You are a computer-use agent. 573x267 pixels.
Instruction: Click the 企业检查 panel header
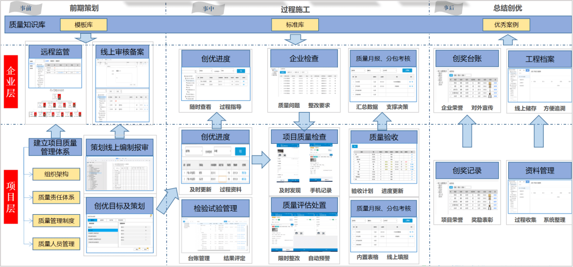pos(304,59)
